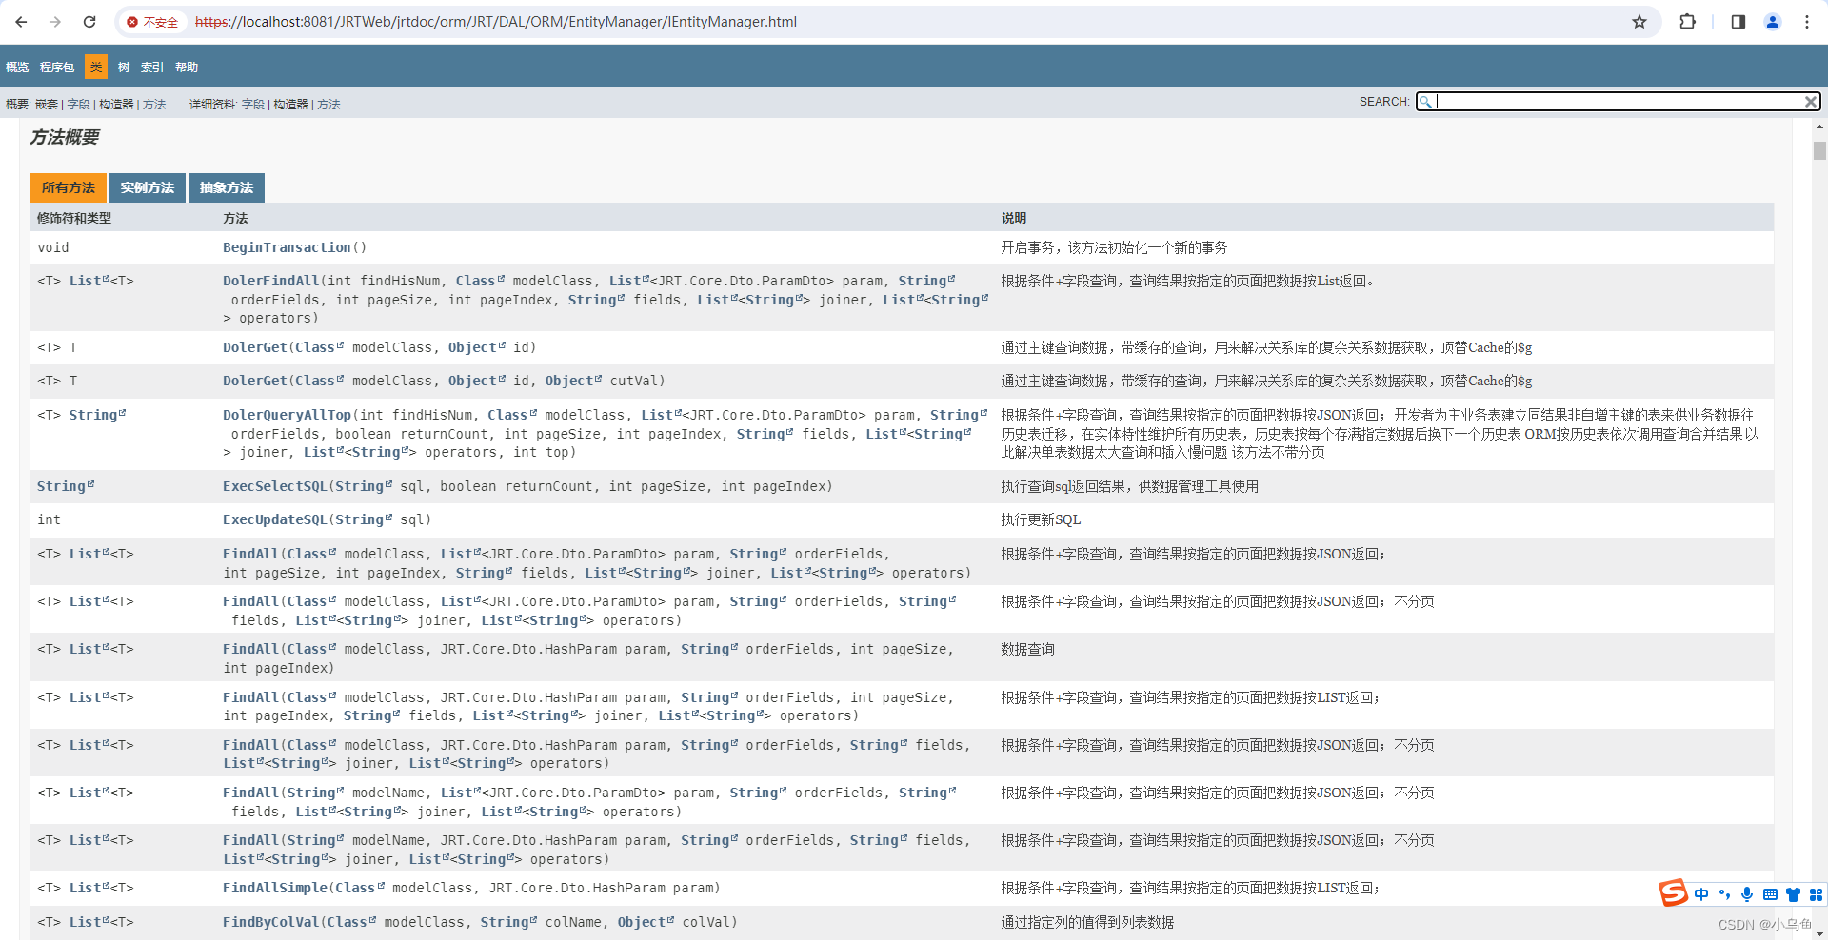The height and width of the screenshot is (940, 1828).
Task: Open 程序包 navigation item
Action: 57,68
